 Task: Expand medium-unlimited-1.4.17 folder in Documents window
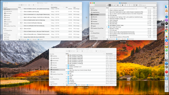click(x=66, y=67)
